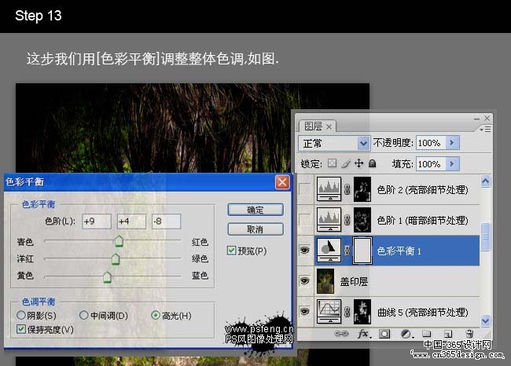Select layer named 色阶 1 (暗部细节处理)
Screen dimensions: 511x366
point(422,221)
